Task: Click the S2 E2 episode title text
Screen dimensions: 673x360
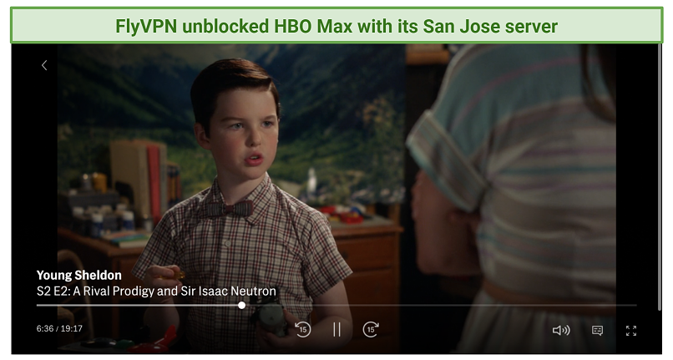Action: [x=156, y=292]
